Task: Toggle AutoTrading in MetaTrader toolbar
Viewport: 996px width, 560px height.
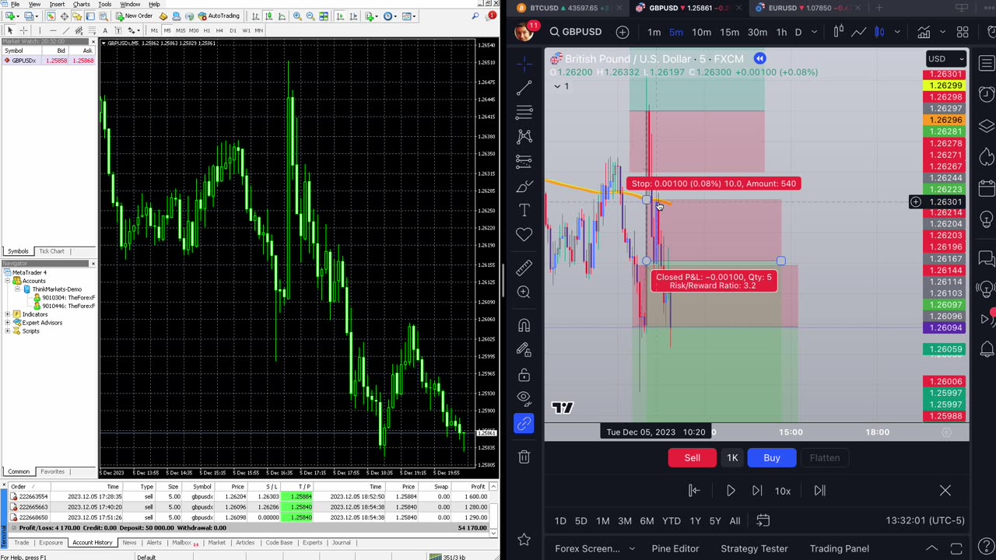Action: point(219,16)
